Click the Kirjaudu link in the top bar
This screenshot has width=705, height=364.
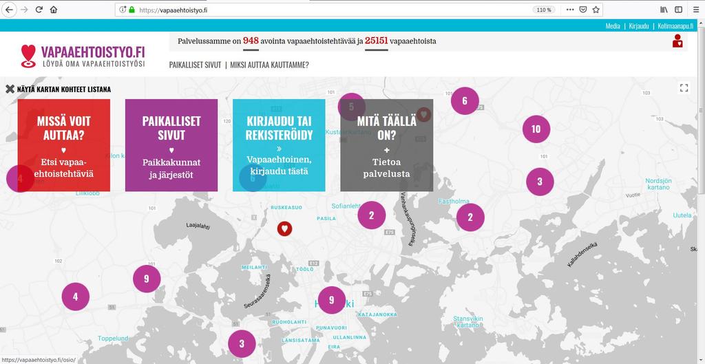pyautogui.click(x=639, y=26)
